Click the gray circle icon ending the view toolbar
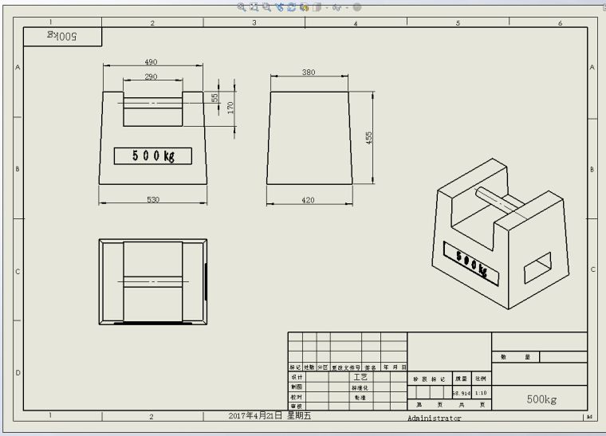Screen dimensions: 606x436 click(356, 6)
